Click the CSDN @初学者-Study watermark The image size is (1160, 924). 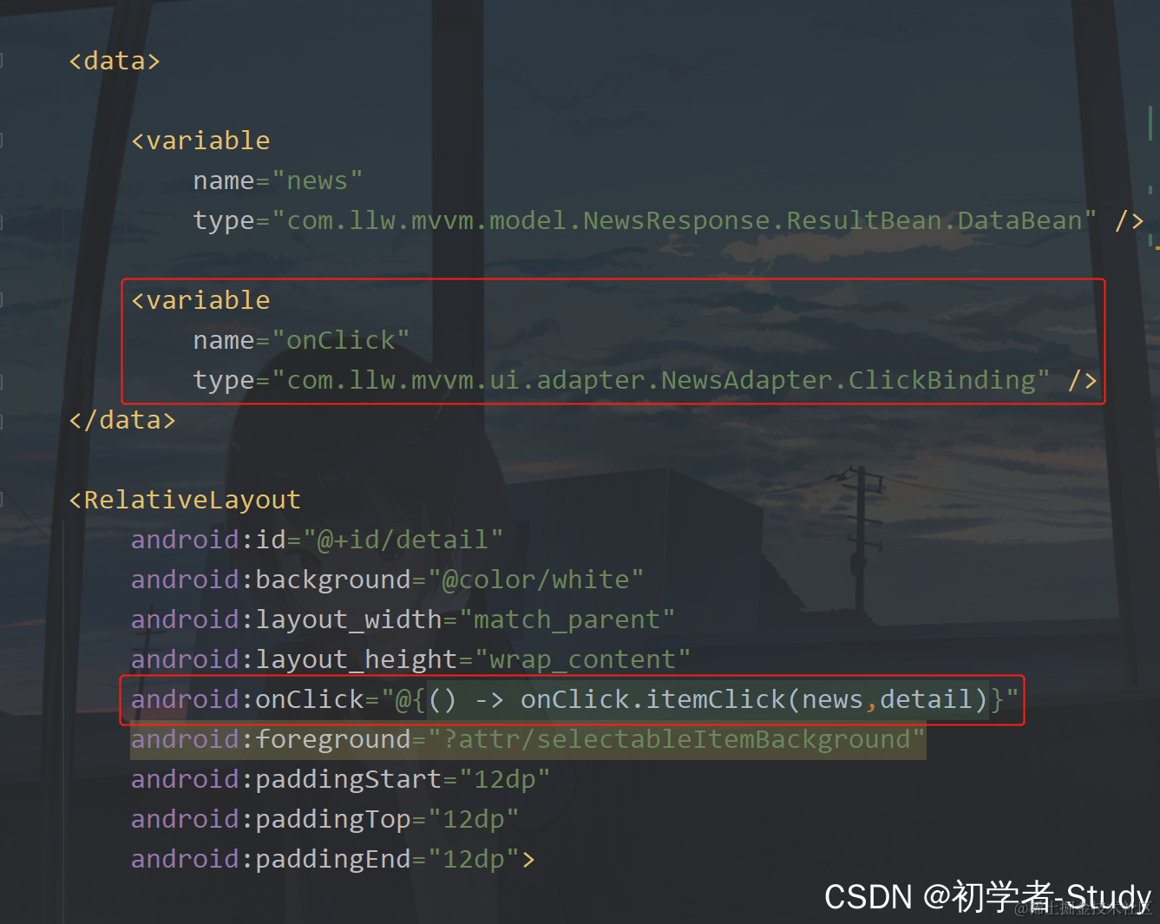coord(987,896)
